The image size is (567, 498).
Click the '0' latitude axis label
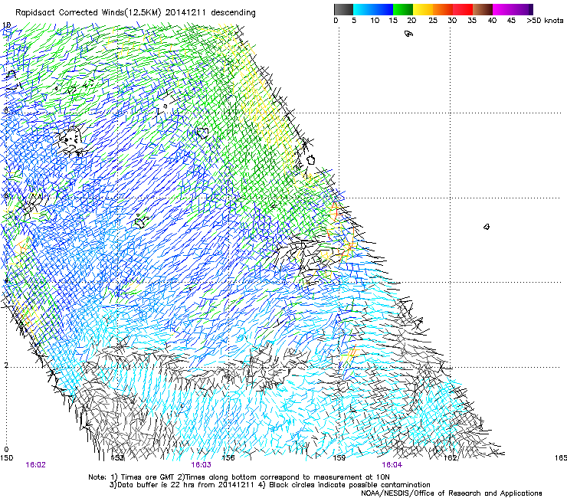(6, 450)
